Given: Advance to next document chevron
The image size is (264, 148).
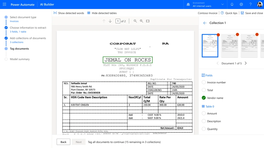Looking at the screenshot, I should tap(245, 63).
